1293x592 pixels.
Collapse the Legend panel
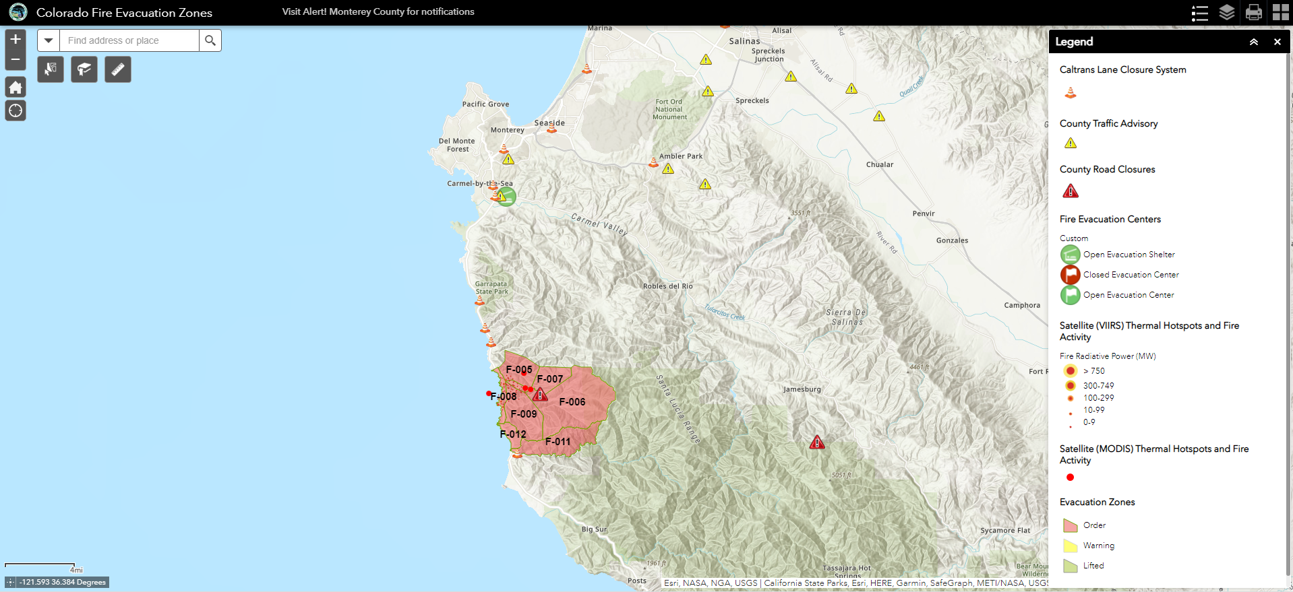(x=1254, y=42)
